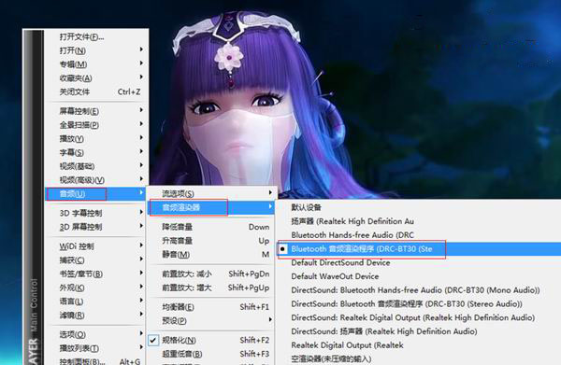The width and height of the screenshot is (561, 365).
Task: Expand the 预设(P) presets submenu
Action: [x=211, y=320]
